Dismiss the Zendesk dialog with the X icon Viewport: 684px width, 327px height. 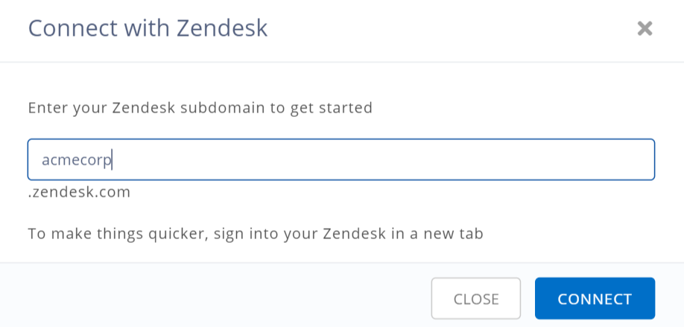click(645, 29)
